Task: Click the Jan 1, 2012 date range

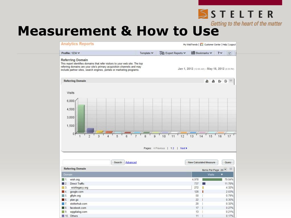Action: point(206,69)
